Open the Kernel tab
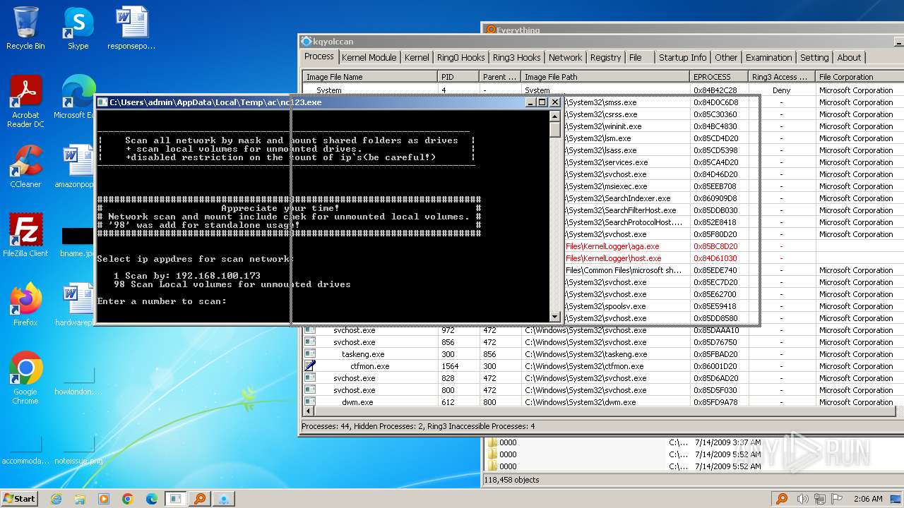904x508 pixels. click(417, 58)
